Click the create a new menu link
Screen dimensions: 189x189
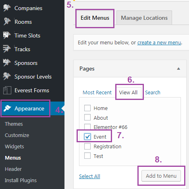click(159, 43)
